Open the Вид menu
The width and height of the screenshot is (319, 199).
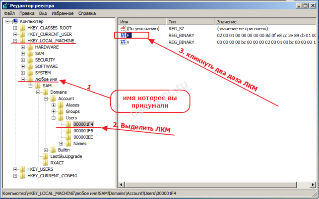(43, 13)
